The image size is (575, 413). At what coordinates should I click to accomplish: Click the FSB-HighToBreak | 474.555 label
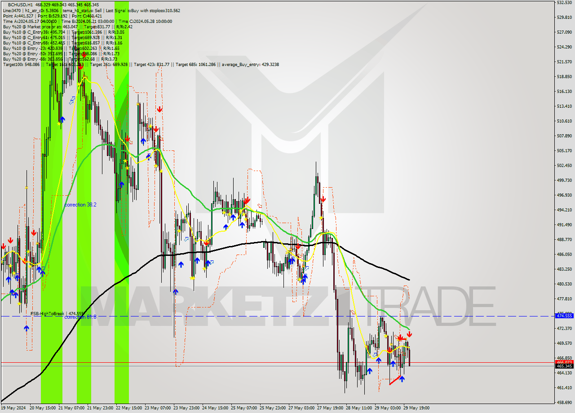57,314
